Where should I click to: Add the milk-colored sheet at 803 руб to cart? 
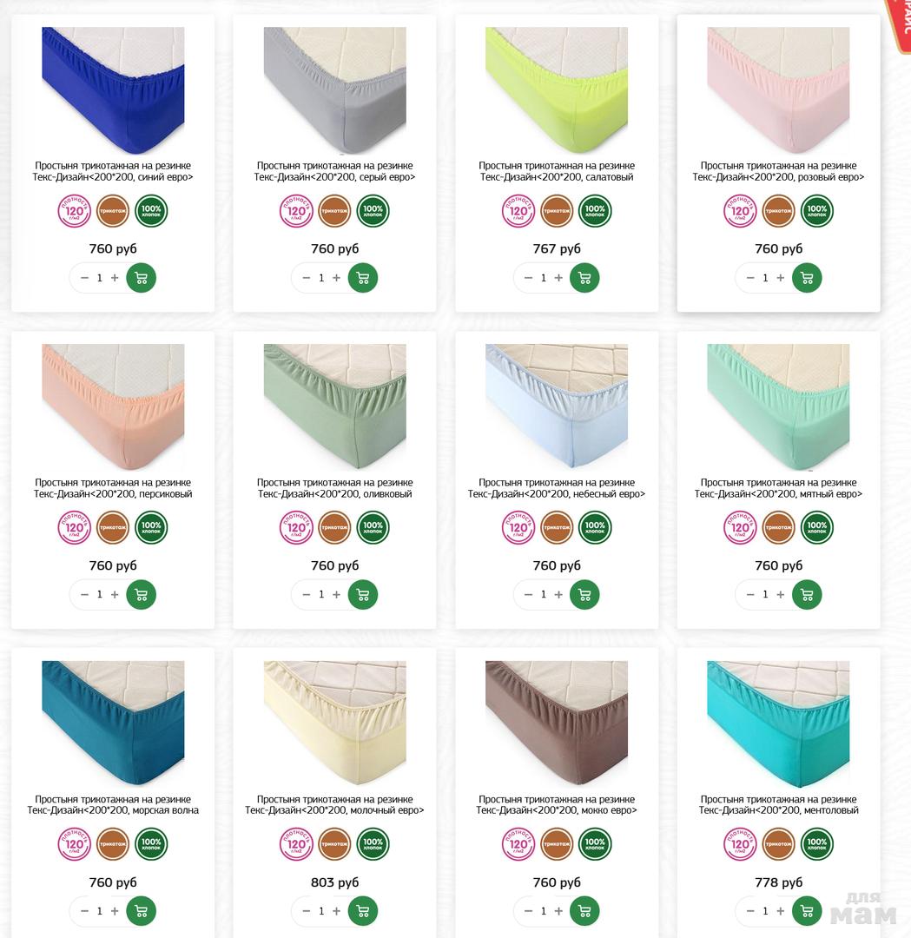coord(363,911)
